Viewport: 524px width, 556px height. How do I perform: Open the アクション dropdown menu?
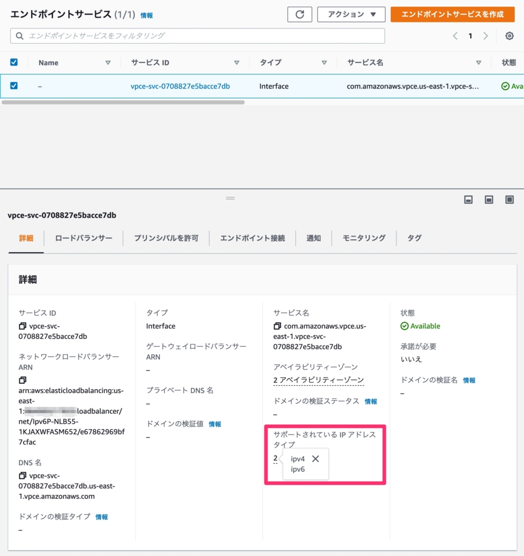[x=351, y=15]
